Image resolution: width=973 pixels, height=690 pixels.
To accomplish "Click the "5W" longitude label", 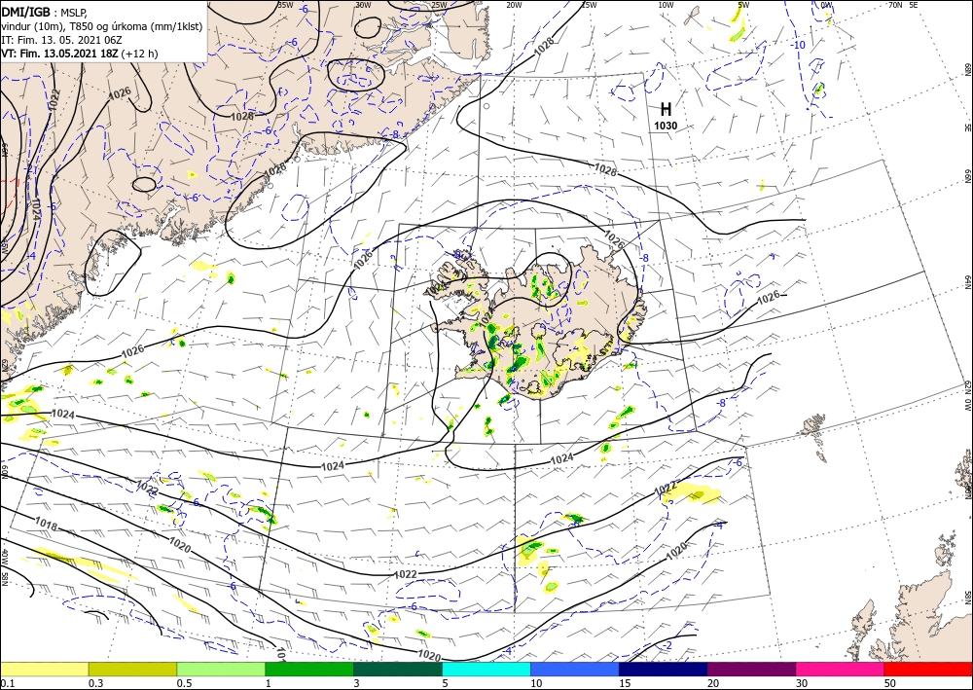I will 743,5.
